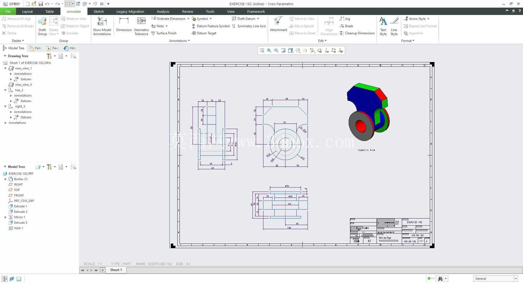Screen dimensions: 523x283
Task: Switch to the Layout tab
Action: [27, 11]
